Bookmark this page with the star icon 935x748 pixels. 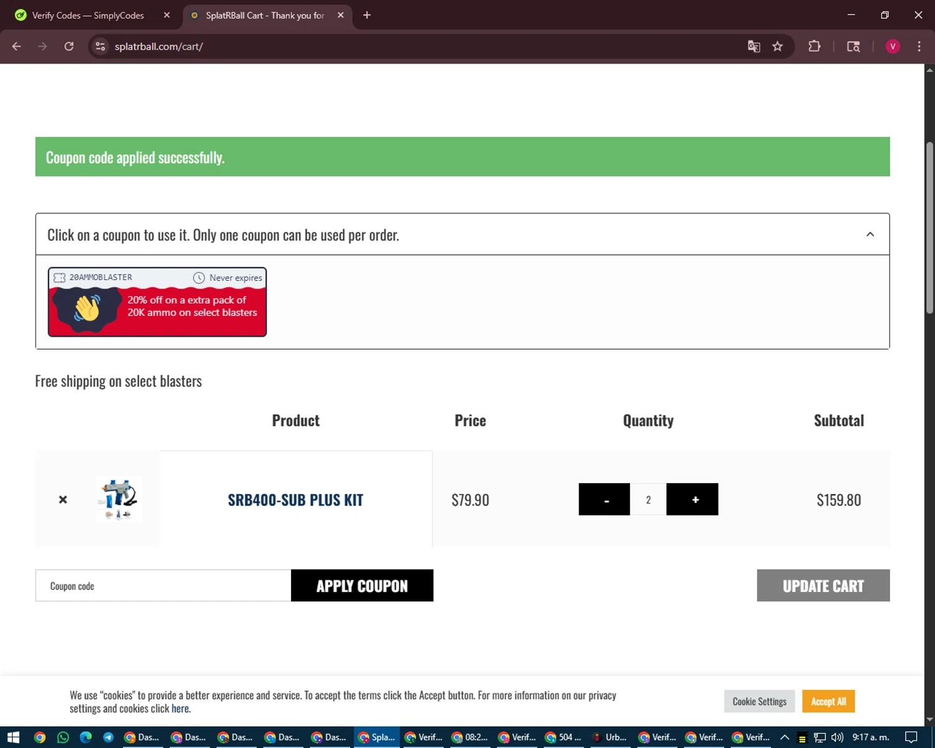[x=777, y=46]
